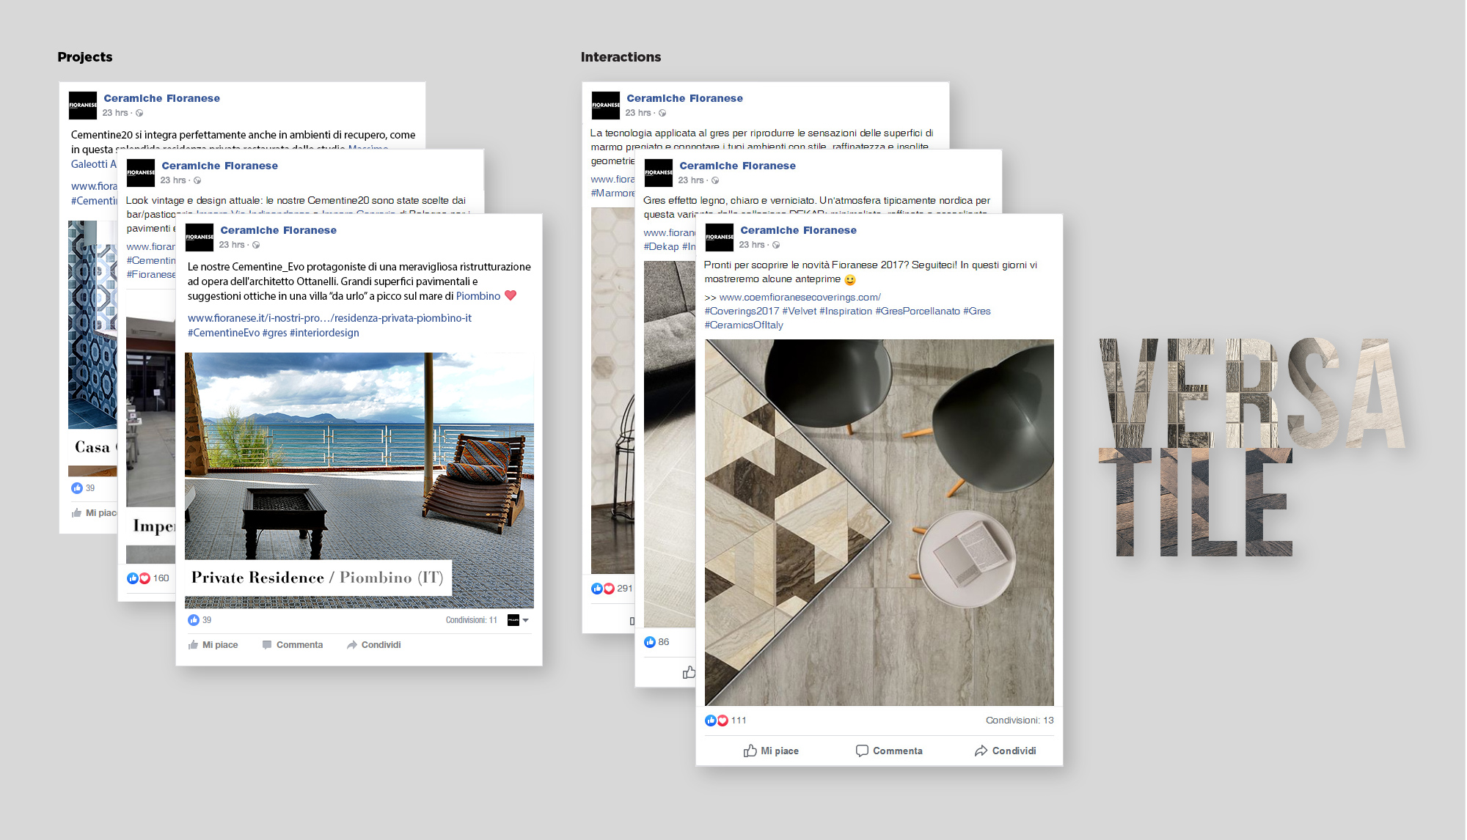This screenshot has width=1467, height=840.
Task: Open reactions showing 111 on Fioranese 2017 post
Action: click(725, 721)
